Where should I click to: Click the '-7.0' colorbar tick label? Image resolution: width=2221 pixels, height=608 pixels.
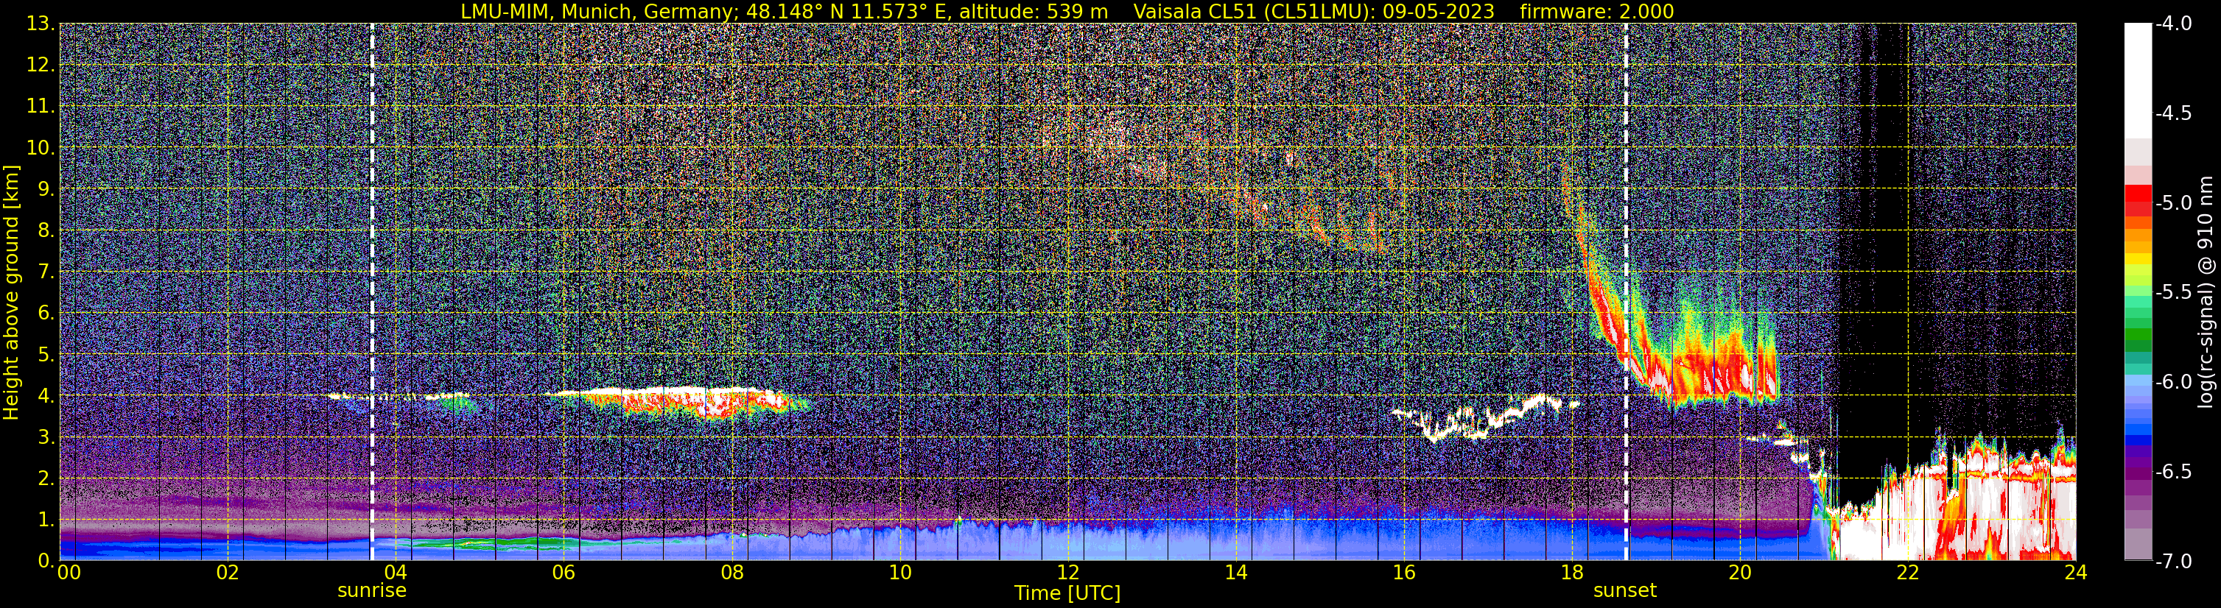[x=2172, y=562]
